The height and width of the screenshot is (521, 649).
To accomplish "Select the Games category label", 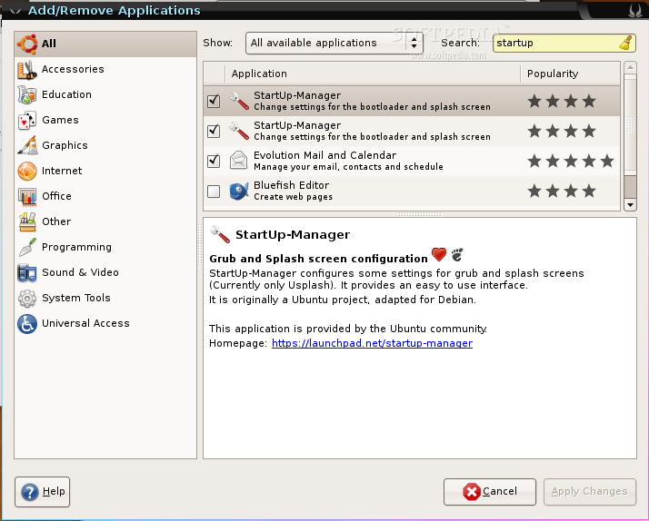I will coord(60,120).
